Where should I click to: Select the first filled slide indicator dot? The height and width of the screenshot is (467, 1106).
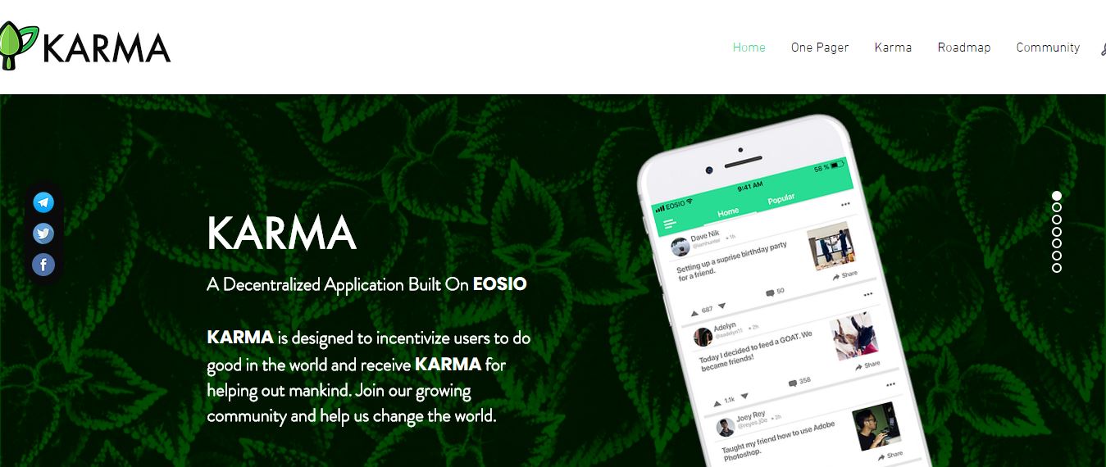point(1057,196)
